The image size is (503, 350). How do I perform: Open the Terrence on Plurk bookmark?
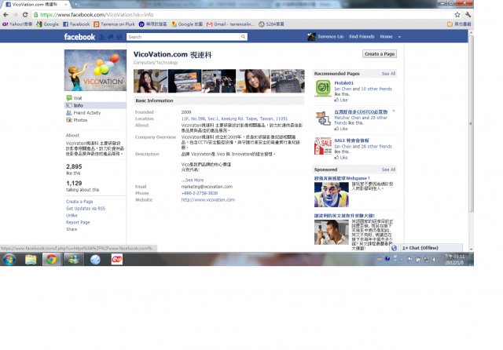[x=115, y=24]
